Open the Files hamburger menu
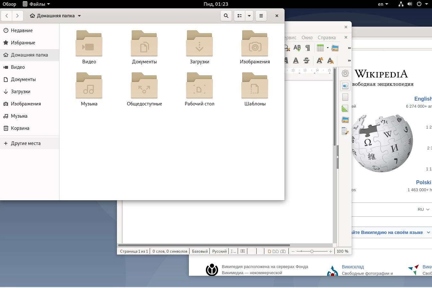 [261, 15]
